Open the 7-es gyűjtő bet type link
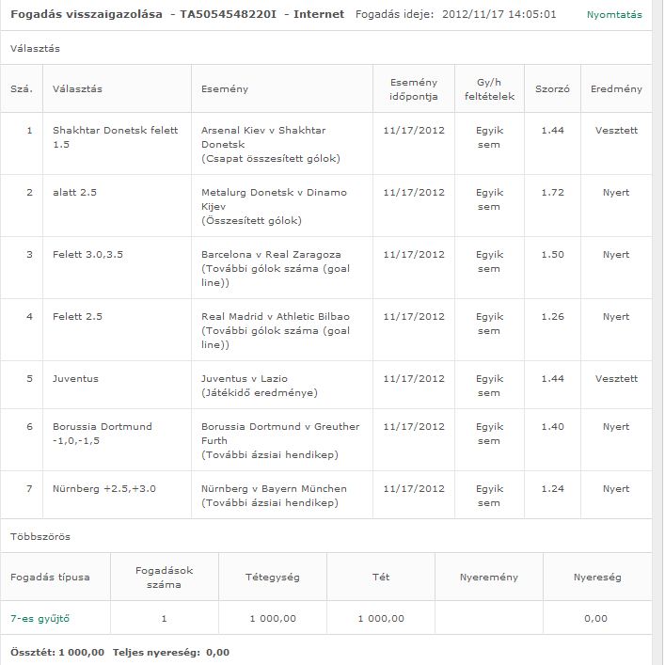The height and width of the screenshot is (665, 665). click(40, 618)
